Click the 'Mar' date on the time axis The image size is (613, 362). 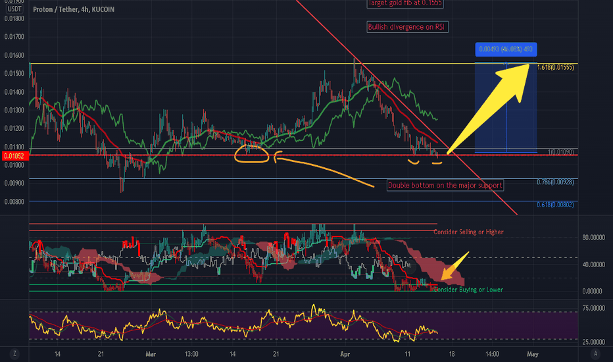[151, 354]
